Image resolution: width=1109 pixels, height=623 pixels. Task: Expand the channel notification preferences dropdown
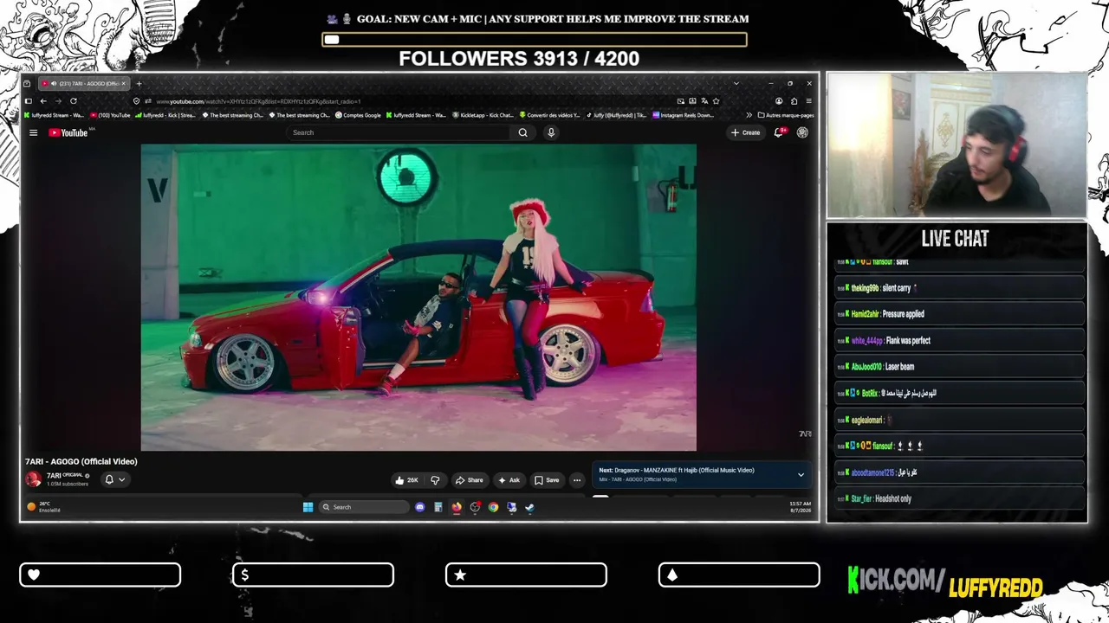(x=121, y=479)
